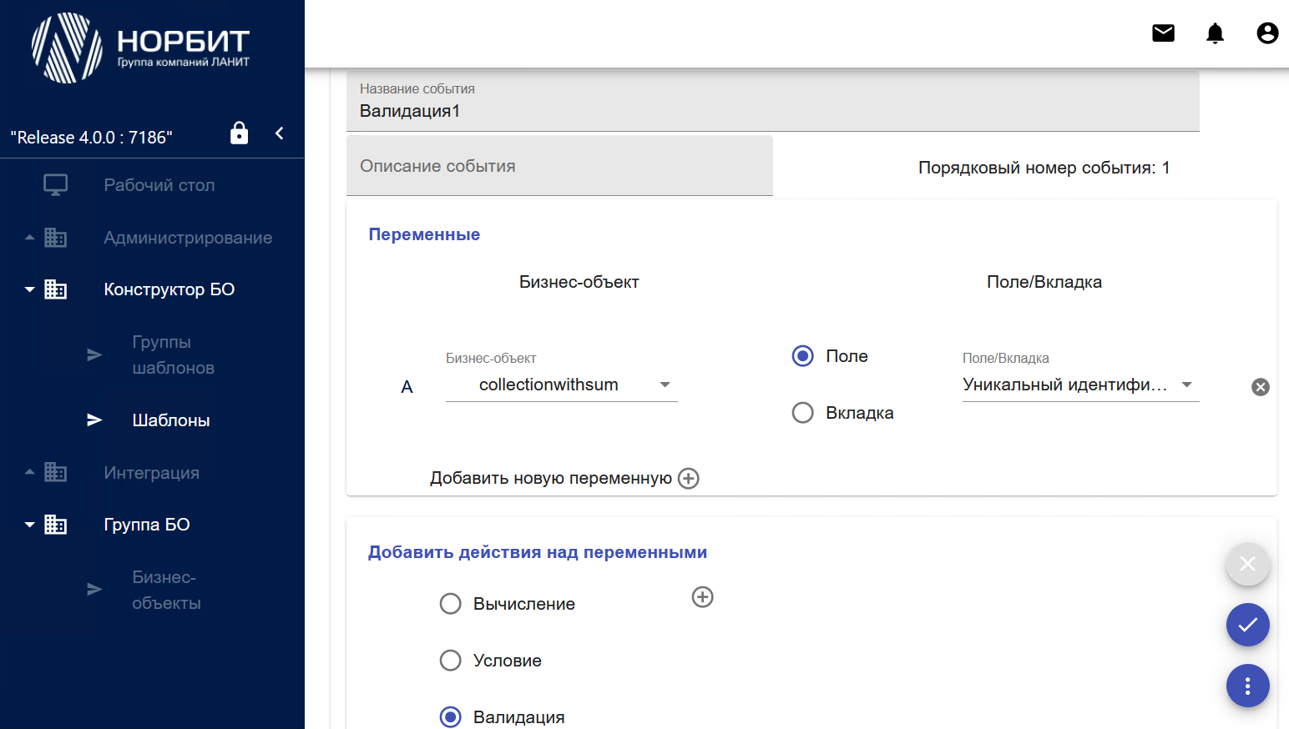Open the Поле/Вкладка Уникальный идентифи… dropdown
Screen dimensions: 1289x729
pos(1081,385)
